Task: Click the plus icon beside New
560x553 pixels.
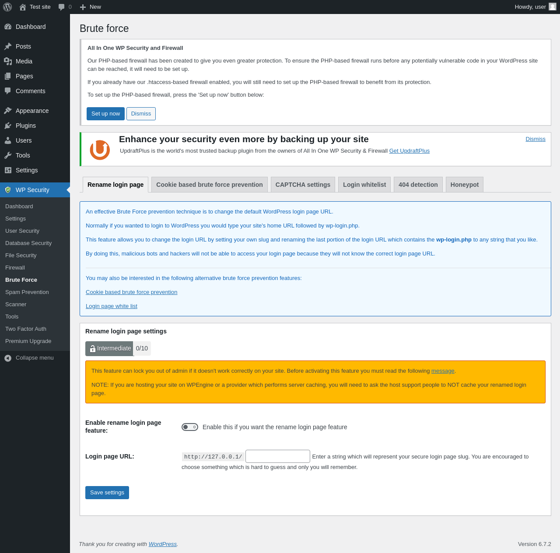Action: tap(83, 7)
